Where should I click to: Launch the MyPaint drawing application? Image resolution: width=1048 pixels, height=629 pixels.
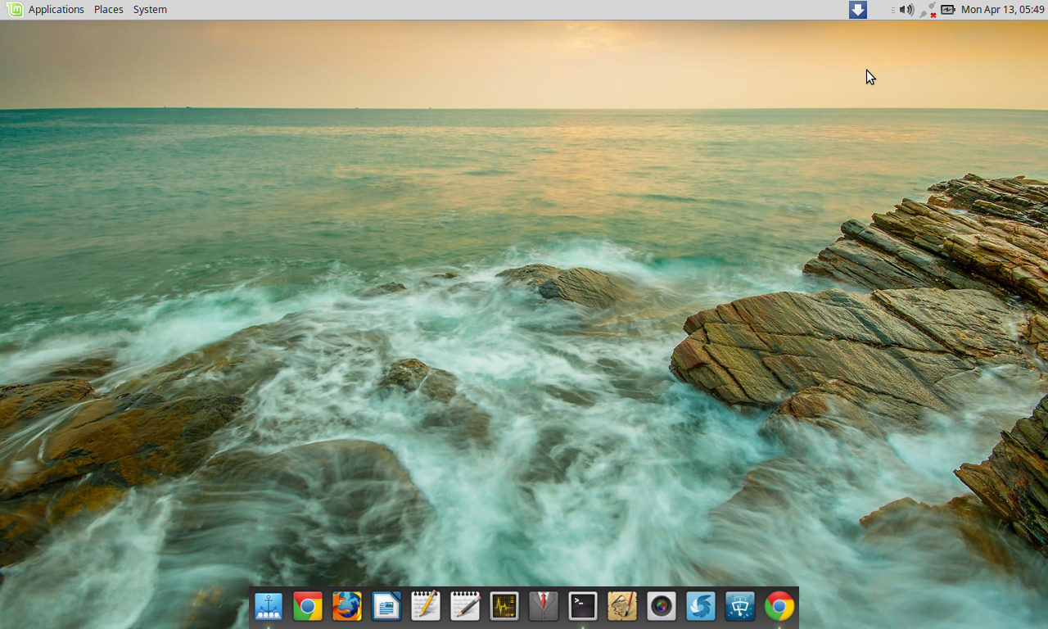tap(622, 606)
